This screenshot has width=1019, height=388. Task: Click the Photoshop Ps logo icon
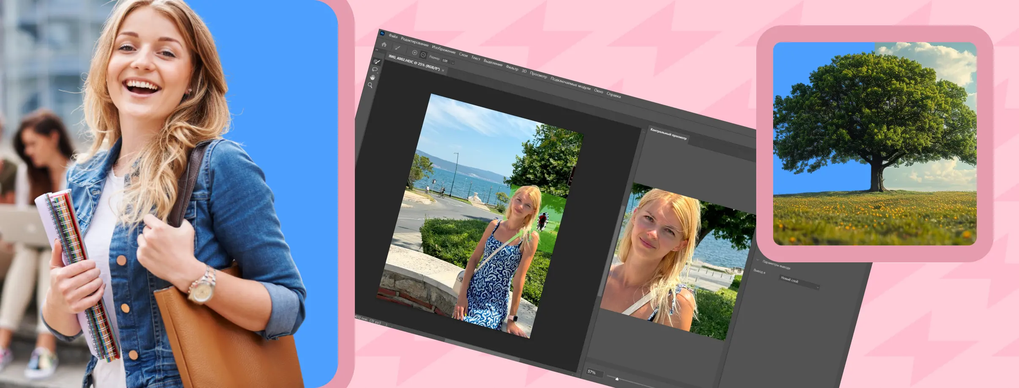pos(382,33)
